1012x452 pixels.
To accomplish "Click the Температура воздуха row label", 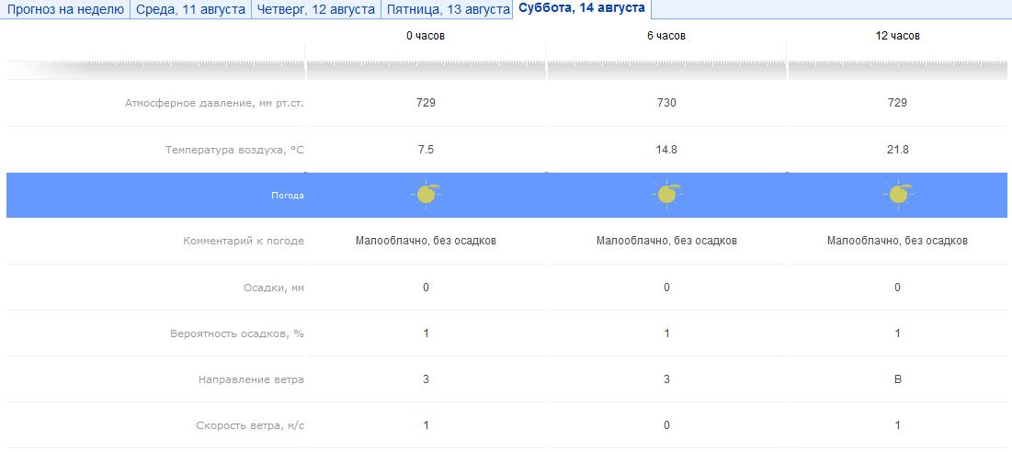I will point(234,149).
